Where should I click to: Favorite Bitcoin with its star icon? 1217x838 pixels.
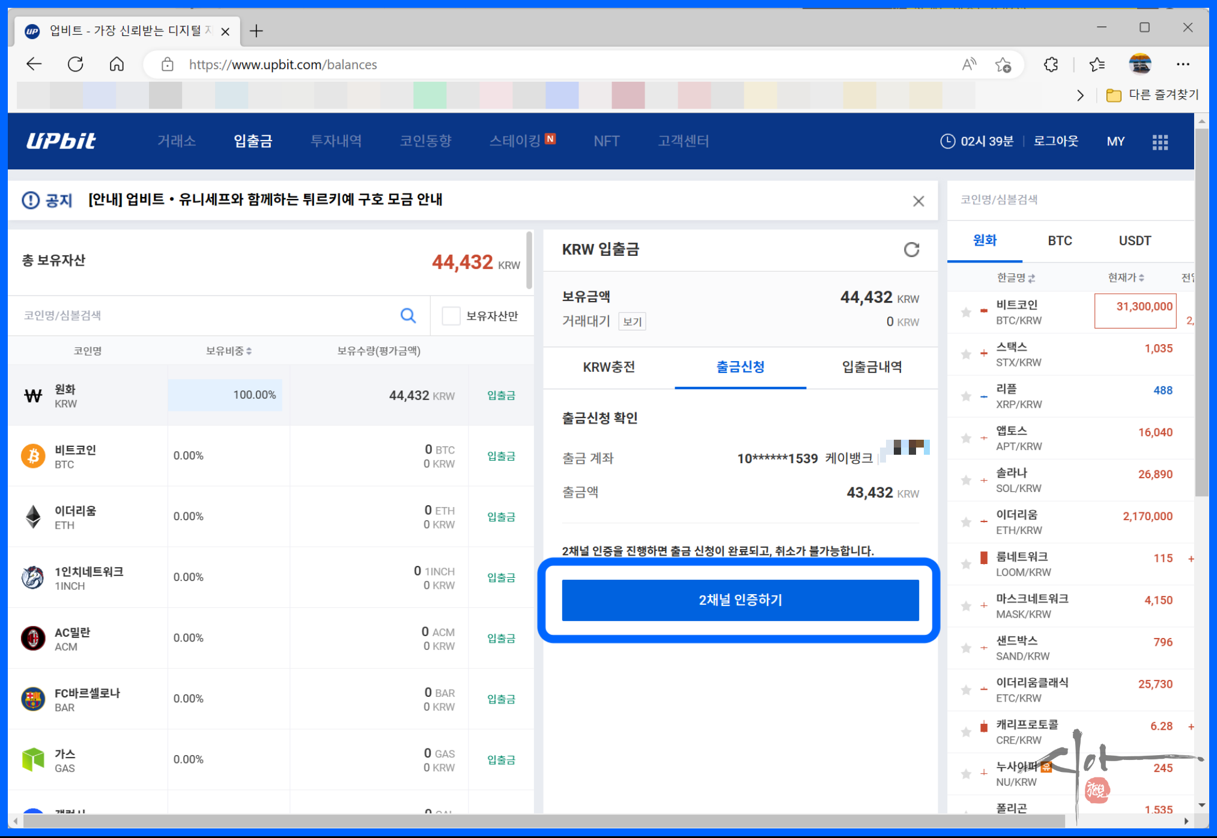[x=966, y=312]
